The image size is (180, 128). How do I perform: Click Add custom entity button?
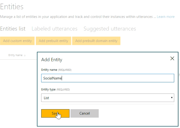click(17, 41)
